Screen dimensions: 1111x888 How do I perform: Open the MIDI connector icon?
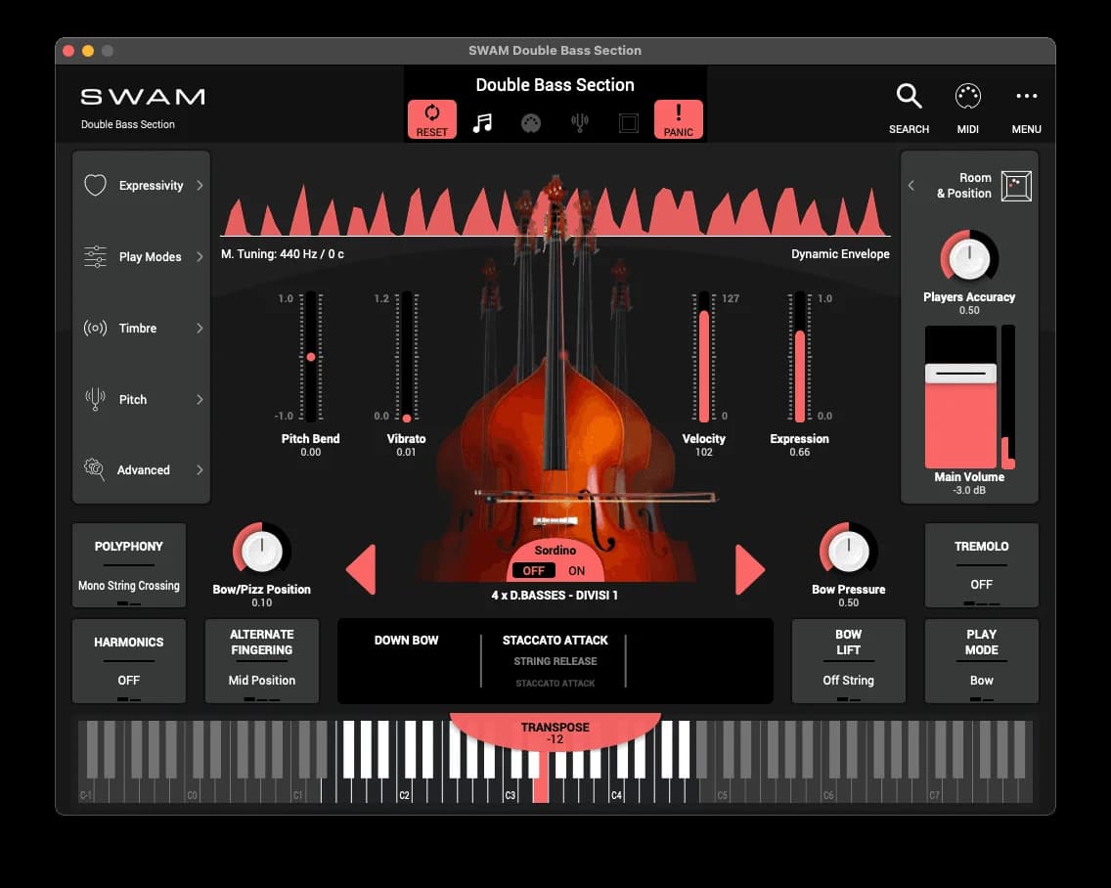pyautogui.click(x=967, y=97)
